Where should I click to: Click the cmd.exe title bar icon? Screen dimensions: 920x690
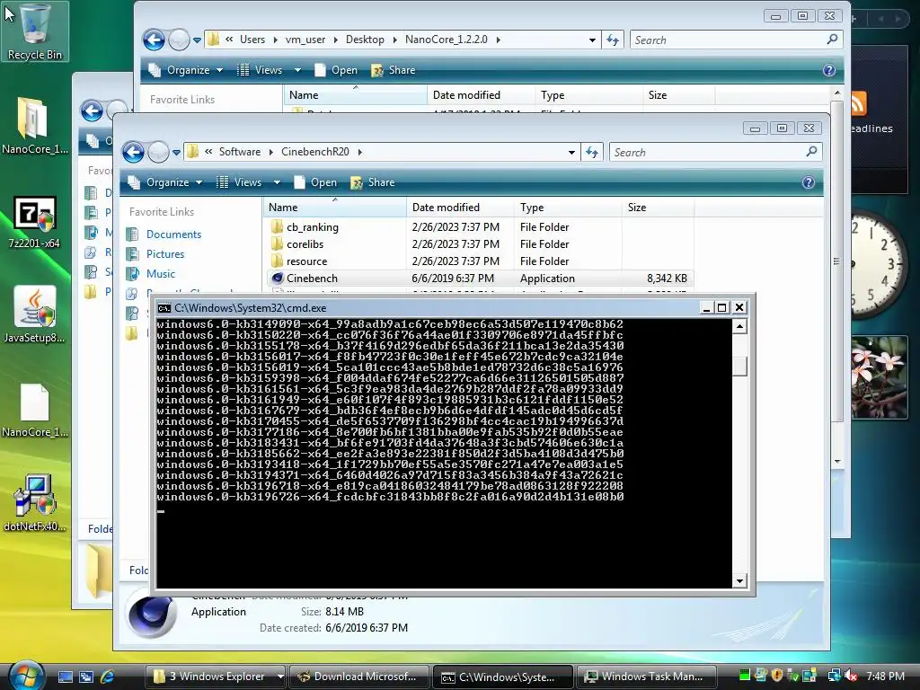[164, 308]
